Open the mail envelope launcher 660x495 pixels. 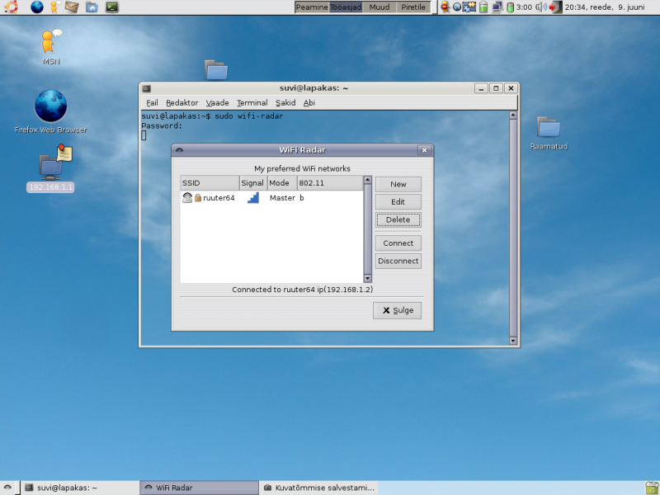point(72,7)
